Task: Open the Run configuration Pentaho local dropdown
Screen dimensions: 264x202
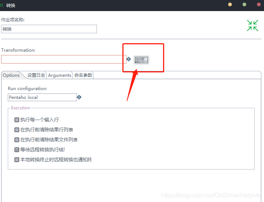Action: (x=42, y=97)
